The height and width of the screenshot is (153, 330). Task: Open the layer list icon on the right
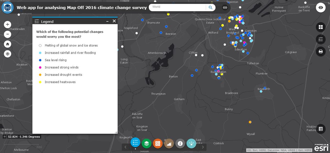[x=321, y=39]
